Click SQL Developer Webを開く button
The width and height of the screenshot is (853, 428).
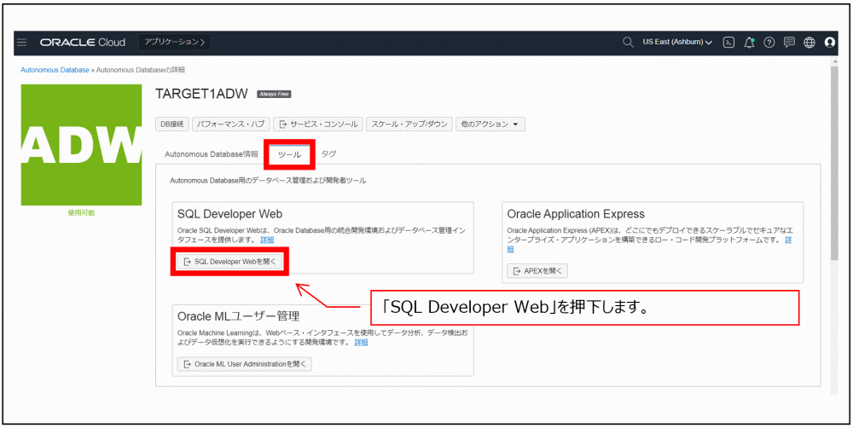pyautogui.click(x=229, y=262)
